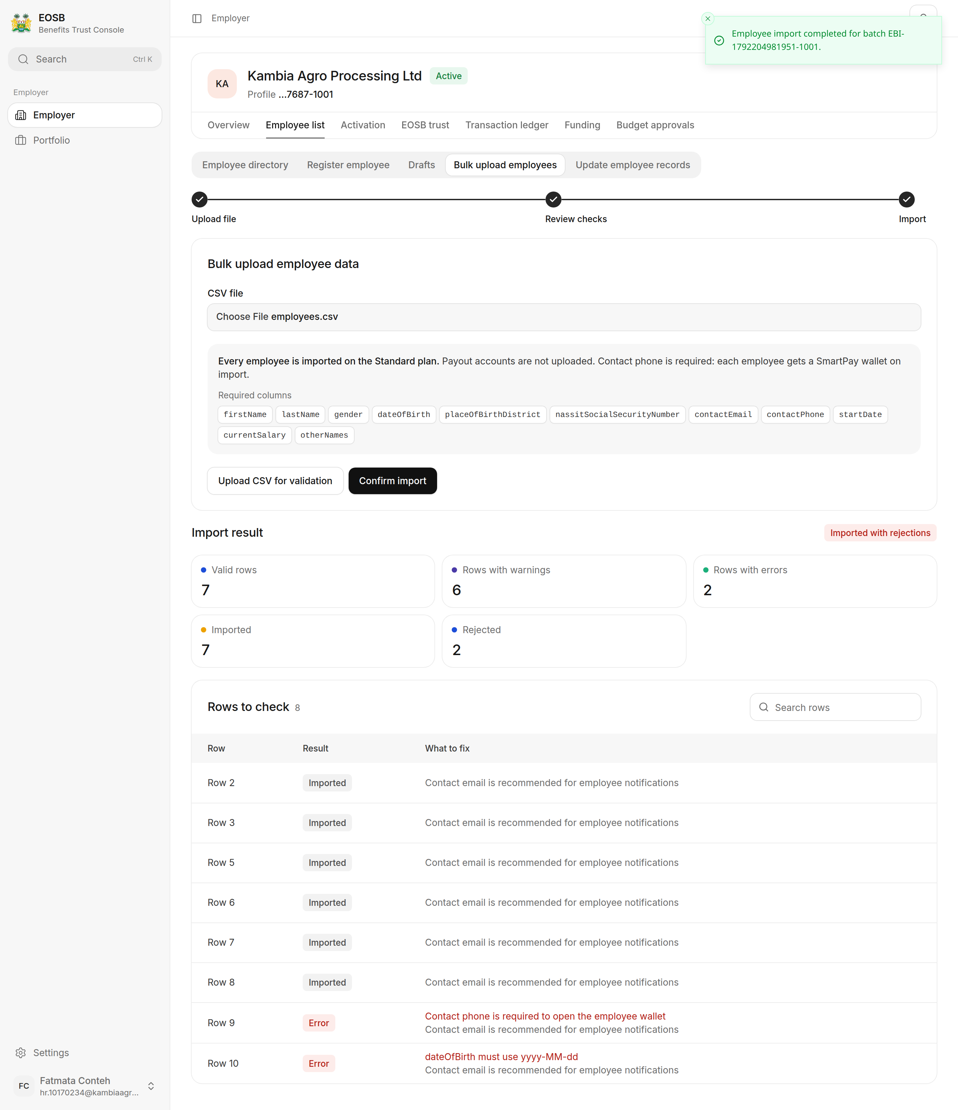
Task: Click the Row 2 Imported badge
Action: (x=327, y=783)
